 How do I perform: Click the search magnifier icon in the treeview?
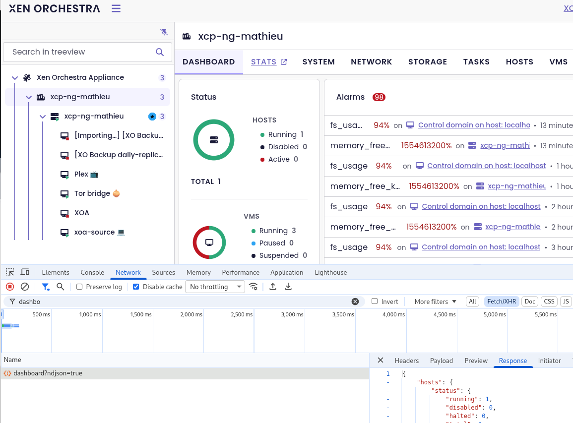160,52
